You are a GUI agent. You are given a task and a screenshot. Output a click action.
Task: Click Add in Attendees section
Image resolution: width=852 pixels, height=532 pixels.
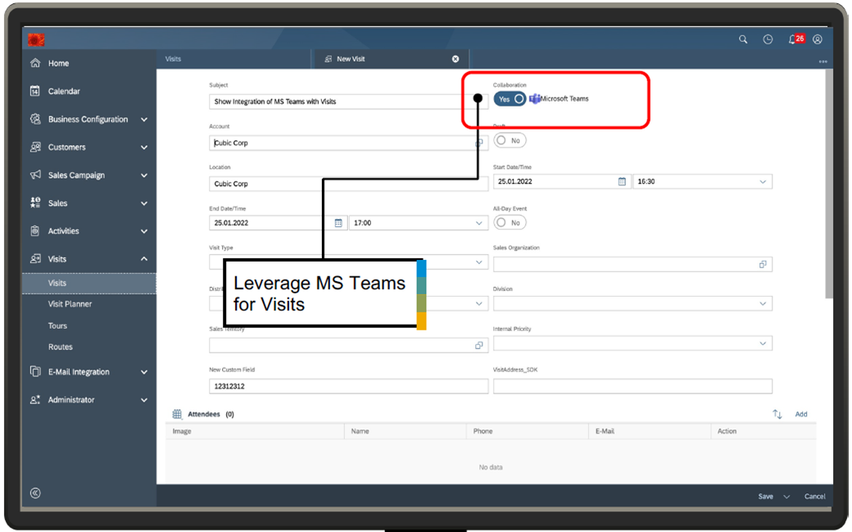801,414
